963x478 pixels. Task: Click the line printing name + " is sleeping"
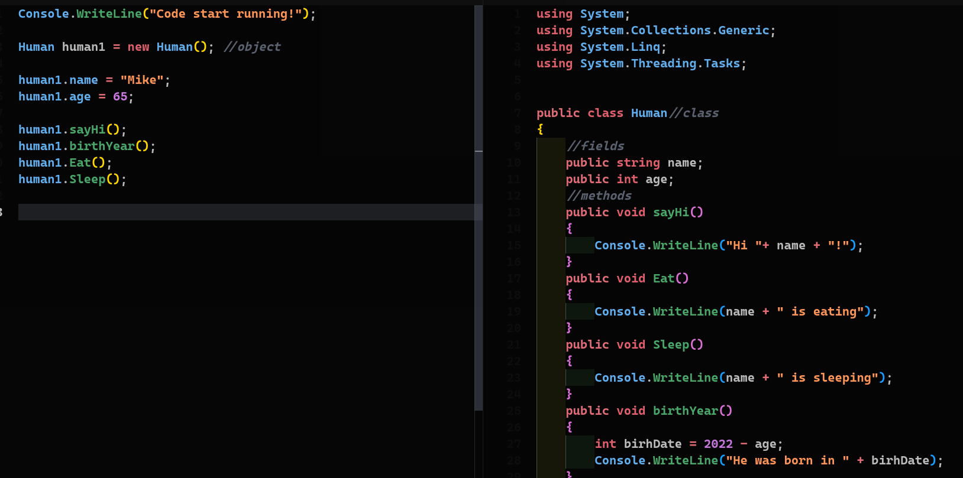(744, 378)
